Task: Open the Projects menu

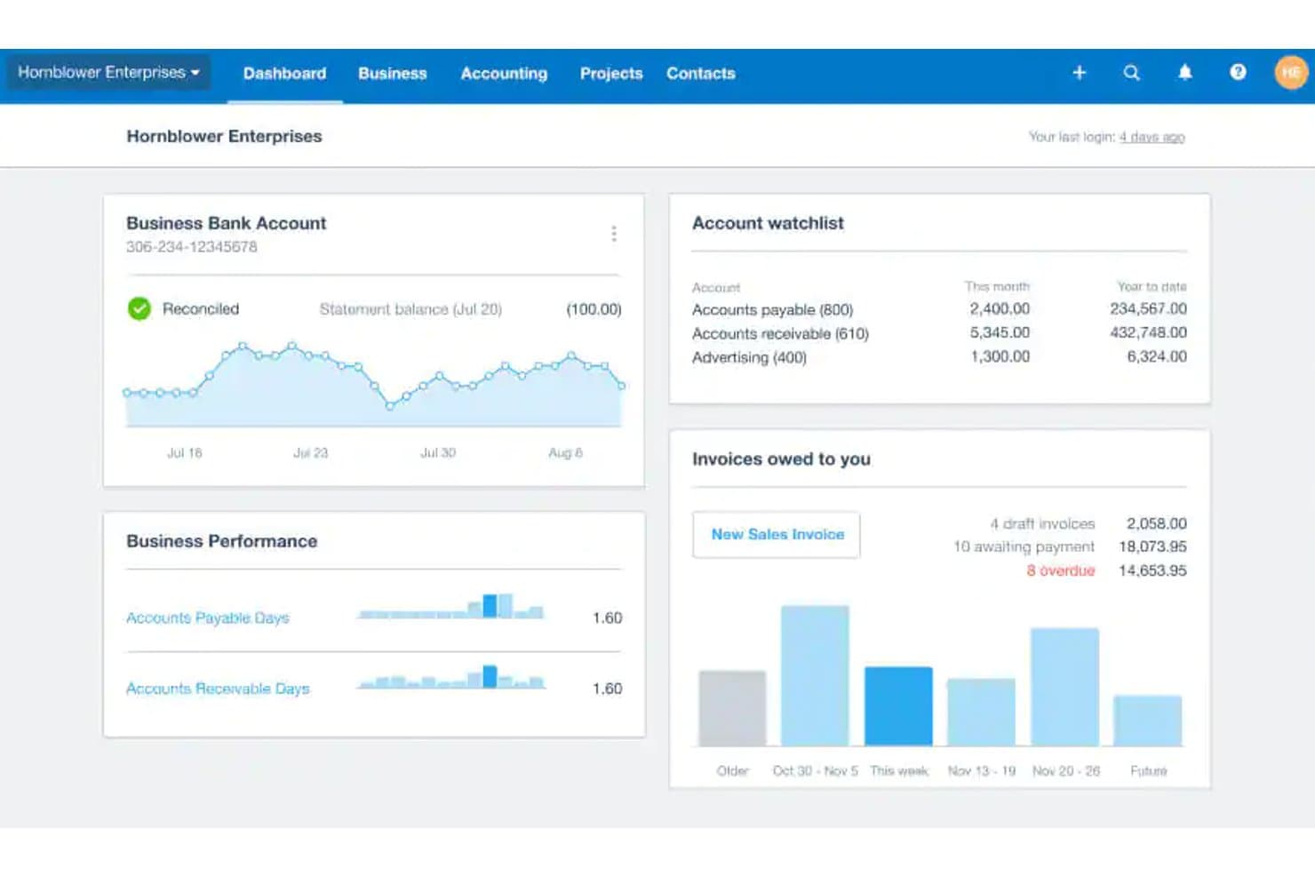Action: (x=611, y=74)
